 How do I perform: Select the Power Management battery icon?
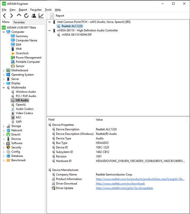click(13, 57)
